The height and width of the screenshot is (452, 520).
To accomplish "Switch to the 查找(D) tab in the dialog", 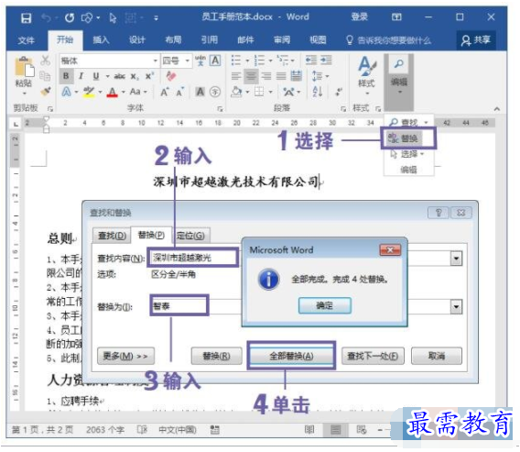I will (x=112, y=236).
